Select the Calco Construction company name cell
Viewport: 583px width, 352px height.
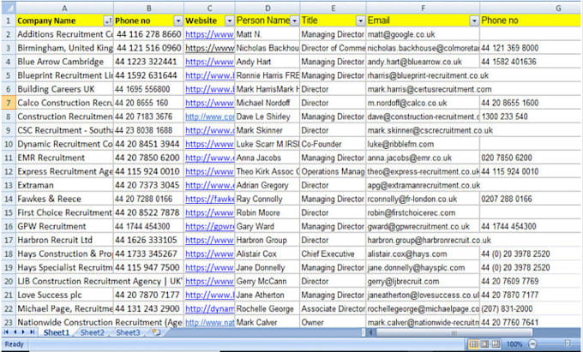point(64,103)
